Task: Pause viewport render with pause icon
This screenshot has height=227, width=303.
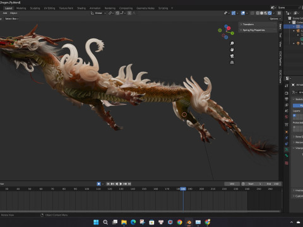Action: [x=279, y=13]
